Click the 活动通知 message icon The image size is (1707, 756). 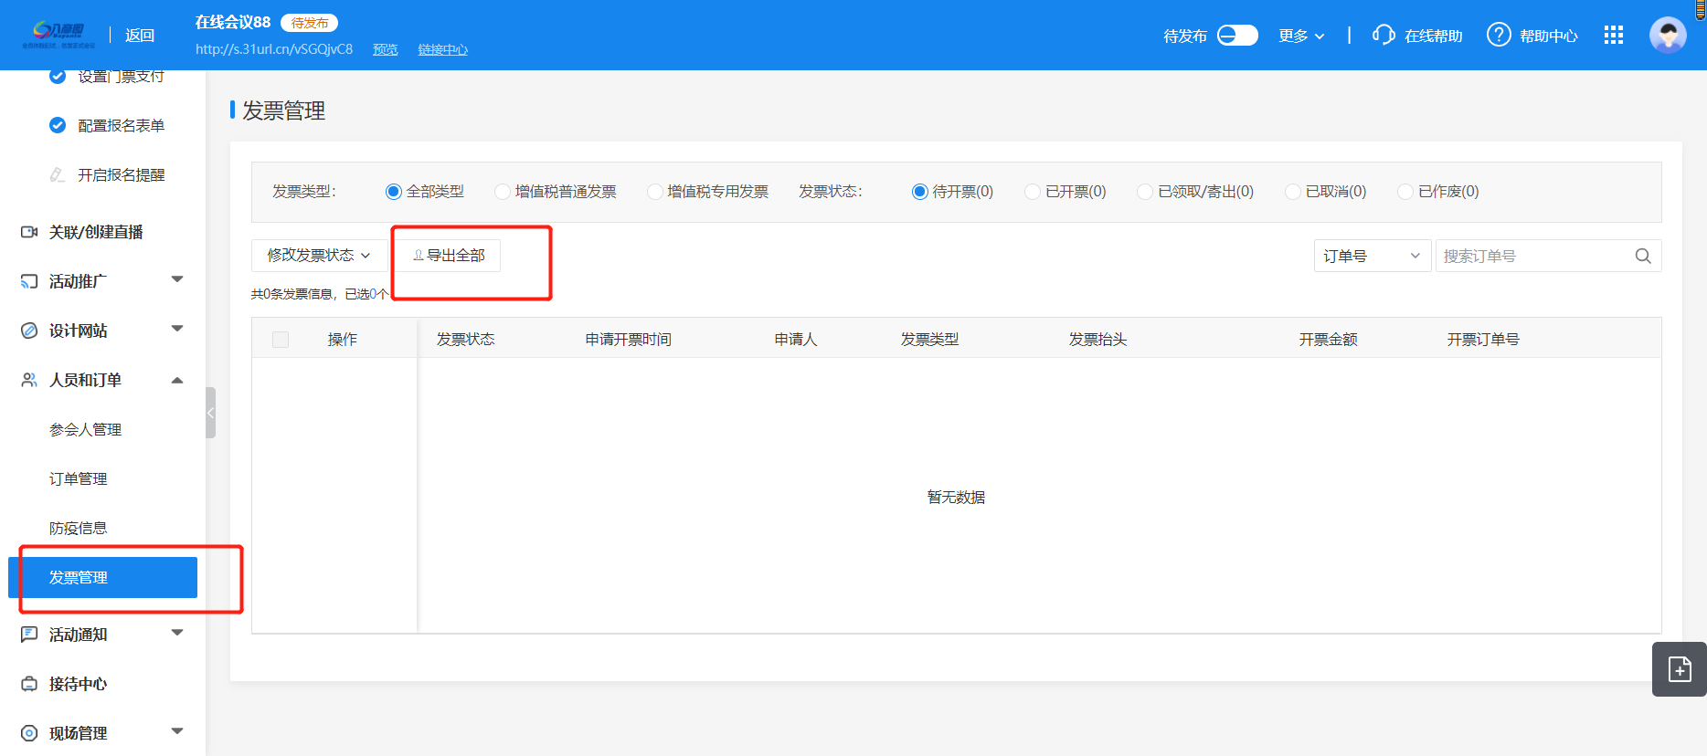29,635
